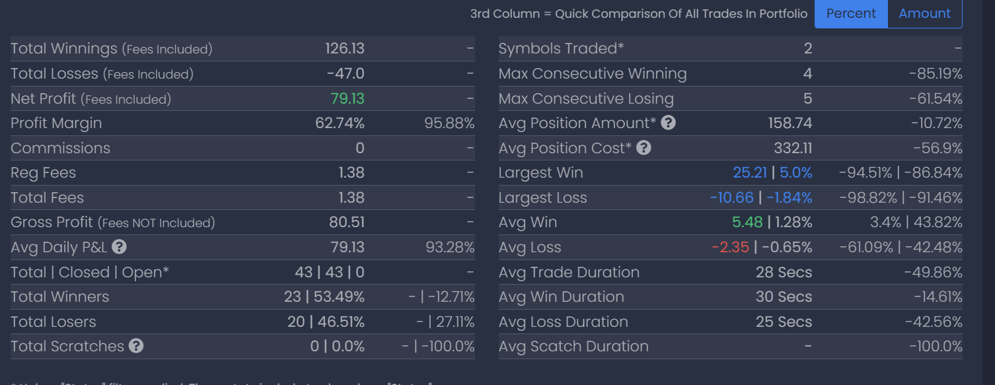Image resolution: width=995 pixels, height=385 pixels.
Task: Select the green Avg Win value 5.48
Action: (x=747, y=223)
